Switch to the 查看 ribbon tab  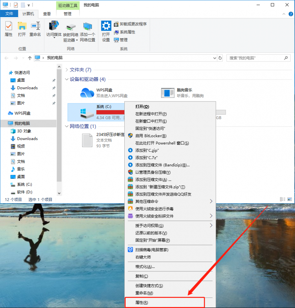click(x=47, y=14)
